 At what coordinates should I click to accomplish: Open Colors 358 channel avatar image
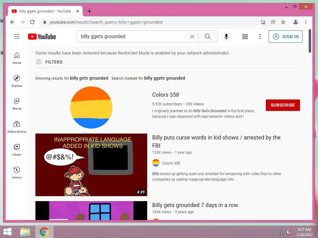(x=91, y=108)
